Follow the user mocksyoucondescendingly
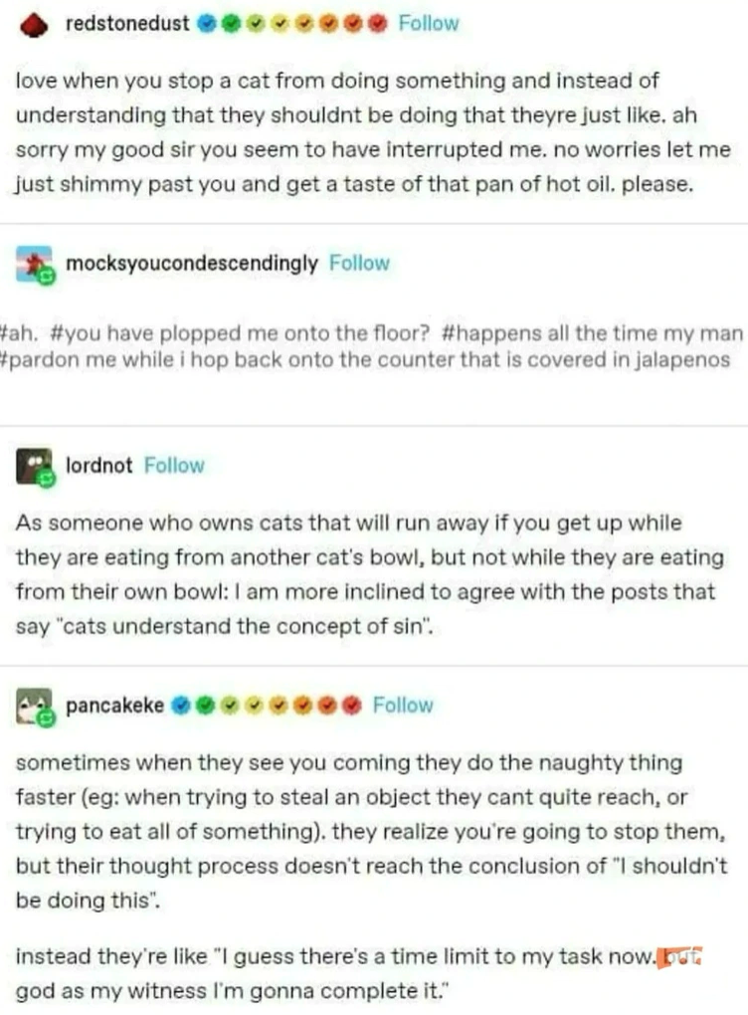The height and width of the screenshot is (1015, 748). click(x=359, y=264)
